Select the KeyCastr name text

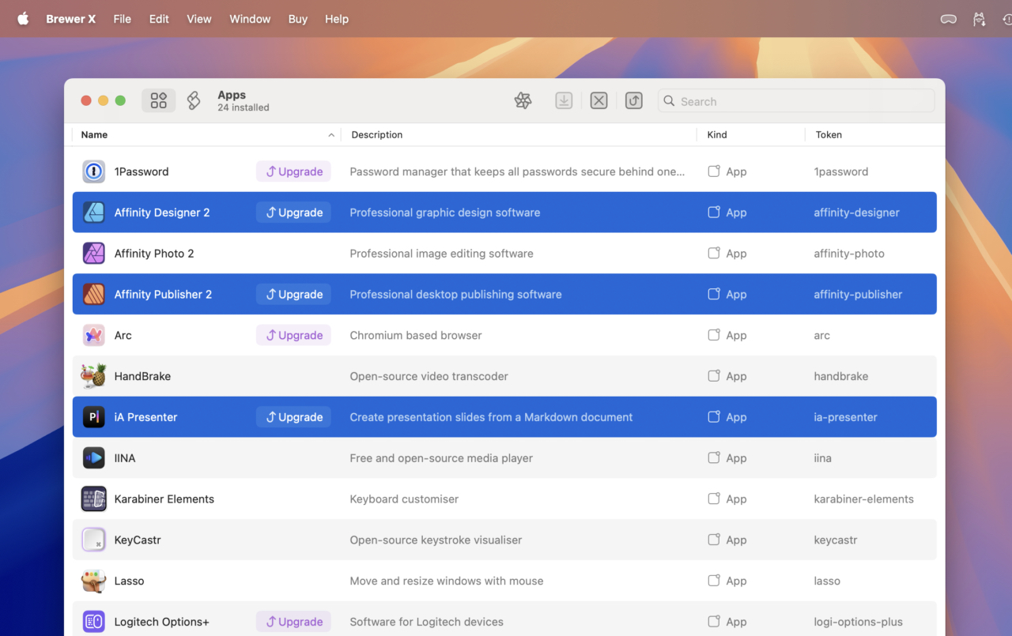point(138,540)
